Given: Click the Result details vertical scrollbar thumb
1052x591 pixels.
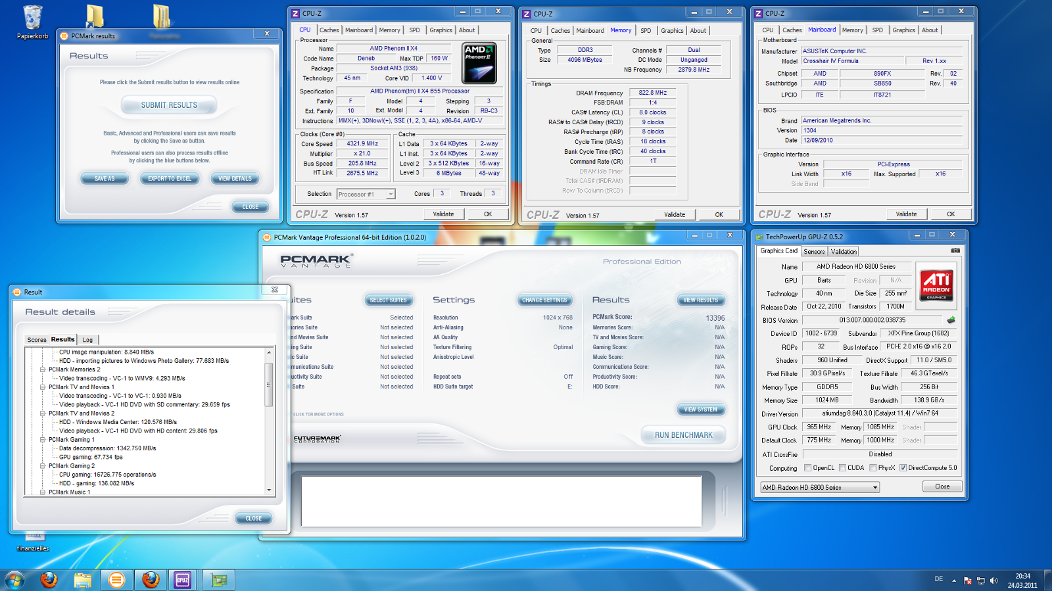Looking at the screenshot, I should (x=268, y=385).
